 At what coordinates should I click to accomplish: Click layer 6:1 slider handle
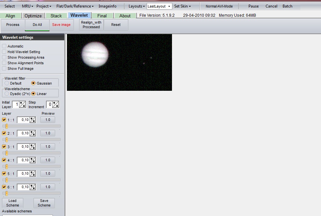point(7,193)
